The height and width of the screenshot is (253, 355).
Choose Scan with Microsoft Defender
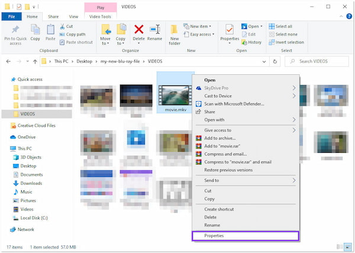[x=246, y=104]
